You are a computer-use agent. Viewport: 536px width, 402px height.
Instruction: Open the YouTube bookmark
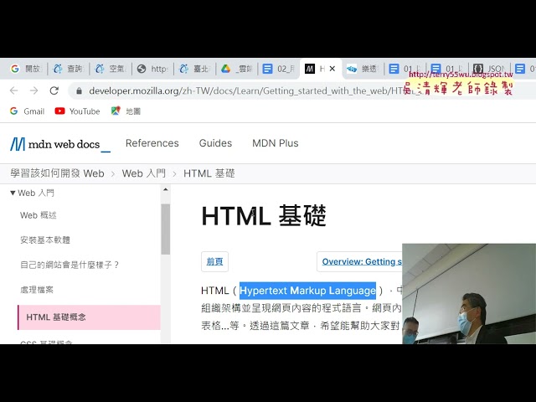click(x=77, y=111)
